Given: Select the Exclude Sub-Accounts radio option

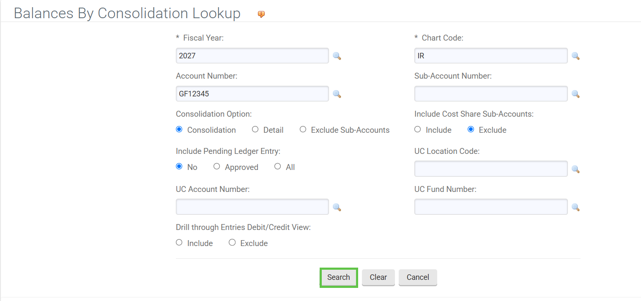Looking at the screenshot, I should [303, 129].
